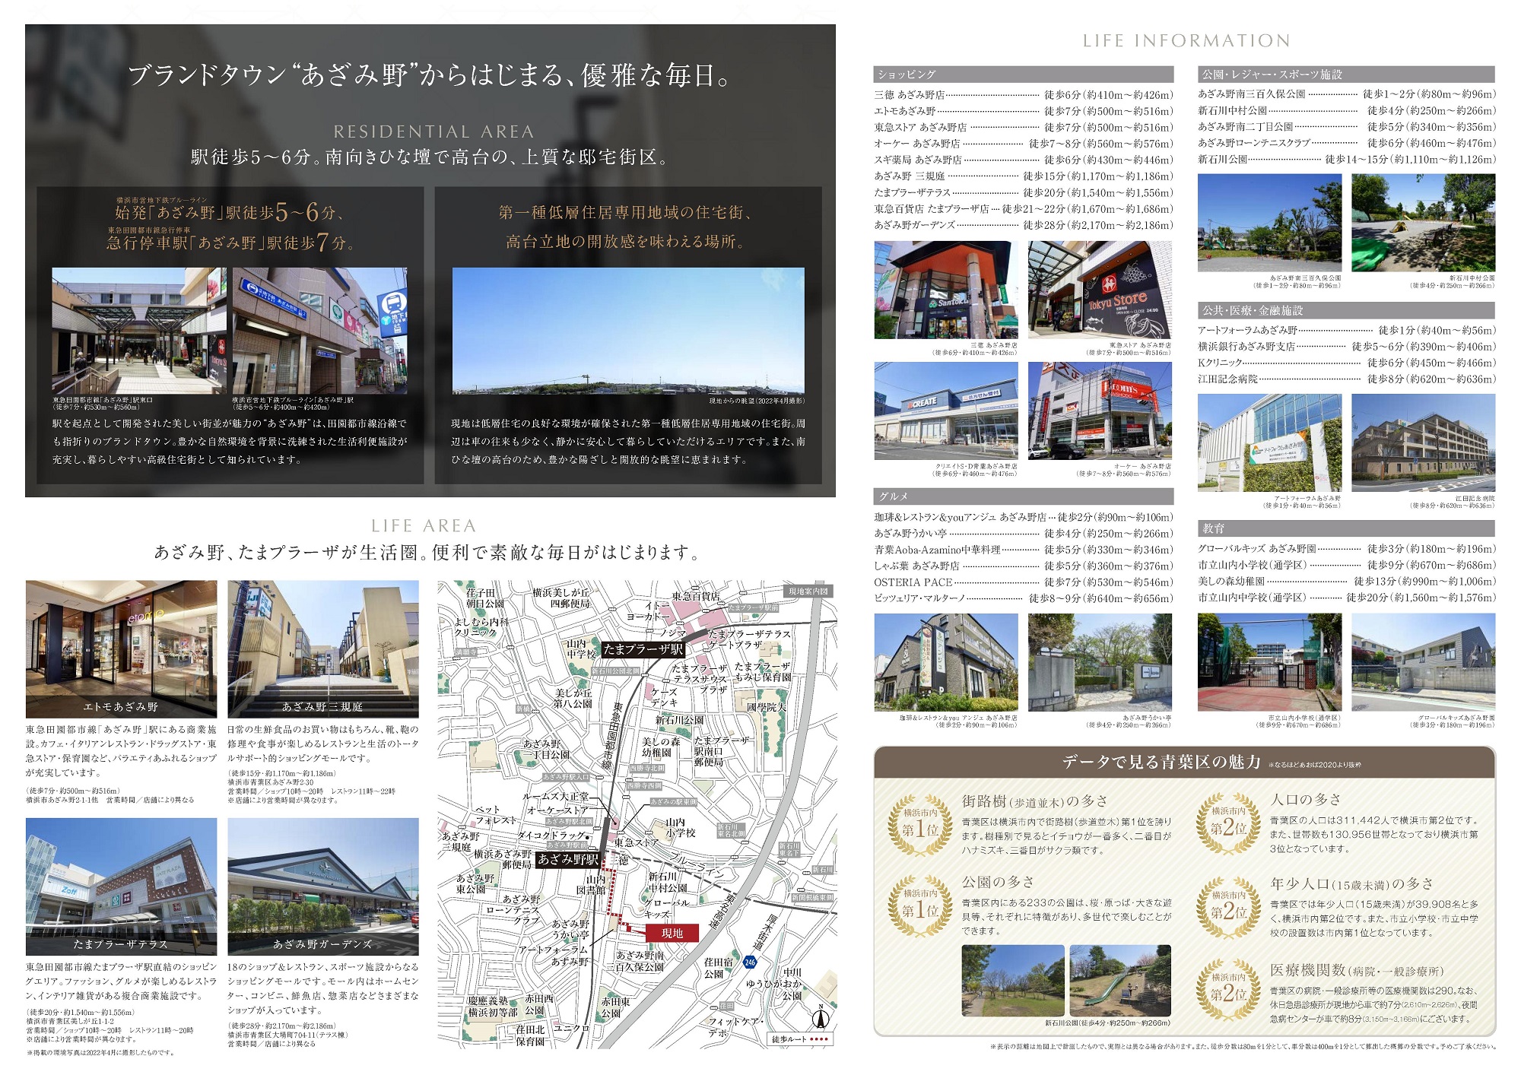Image resolution: width=1521 pixels, height=1075 pixels.
Task: Click the データで見る青葉区の魅力 banner
Action: pos(1184,762)
